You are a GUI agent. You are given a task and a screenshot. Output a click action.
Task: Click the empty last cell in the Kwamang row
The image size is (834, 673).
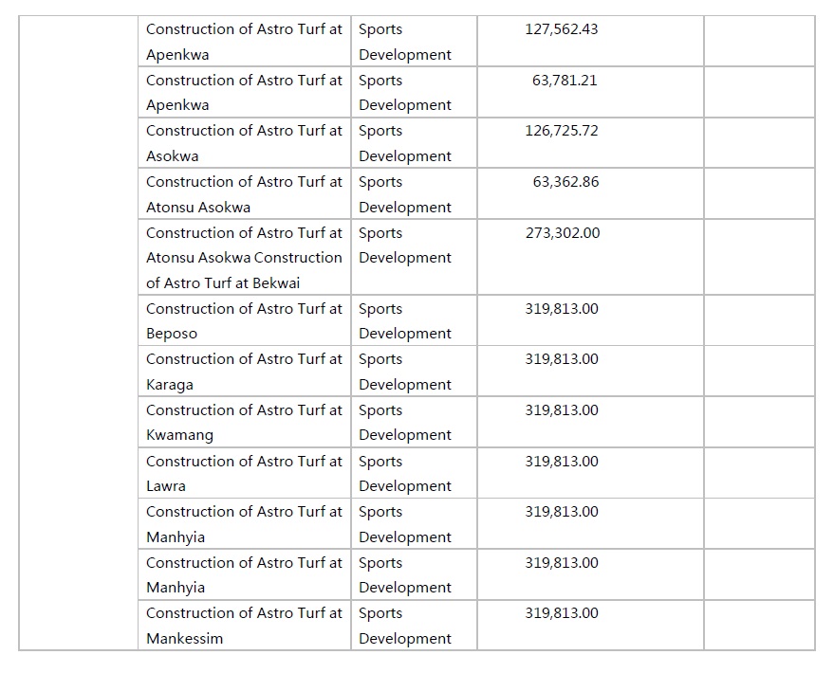tap(758, 423)
